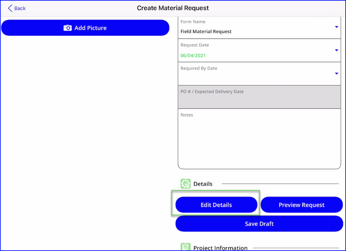Click the back chevron arrow icon
The image size is (346, 251).
point(10,8)
